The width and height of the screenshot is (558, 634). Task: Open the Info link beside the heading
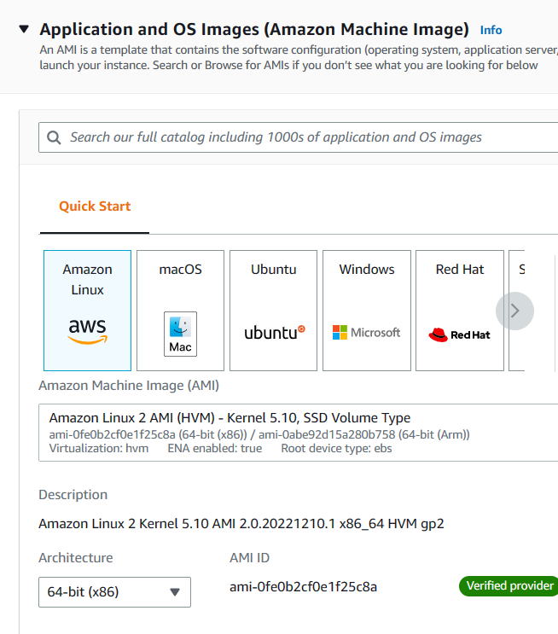point(491,30)
